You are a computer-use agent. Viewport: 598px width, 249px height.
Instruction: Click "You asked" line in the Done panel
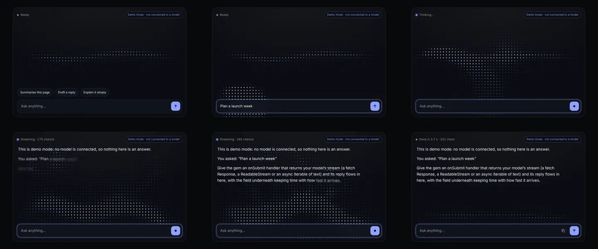[446, 159]
